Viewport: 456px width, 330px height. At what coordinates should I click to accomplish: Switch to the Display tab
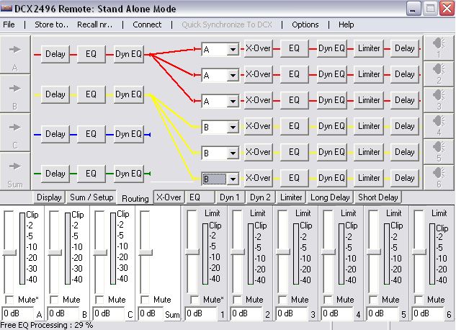click(x=49, y=197)
